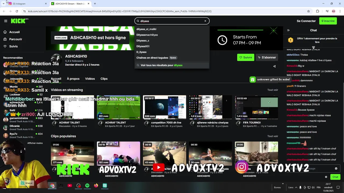Switch to the À propos tab
The width and height of the screenshot is (344, 193).
coord(73,79)
